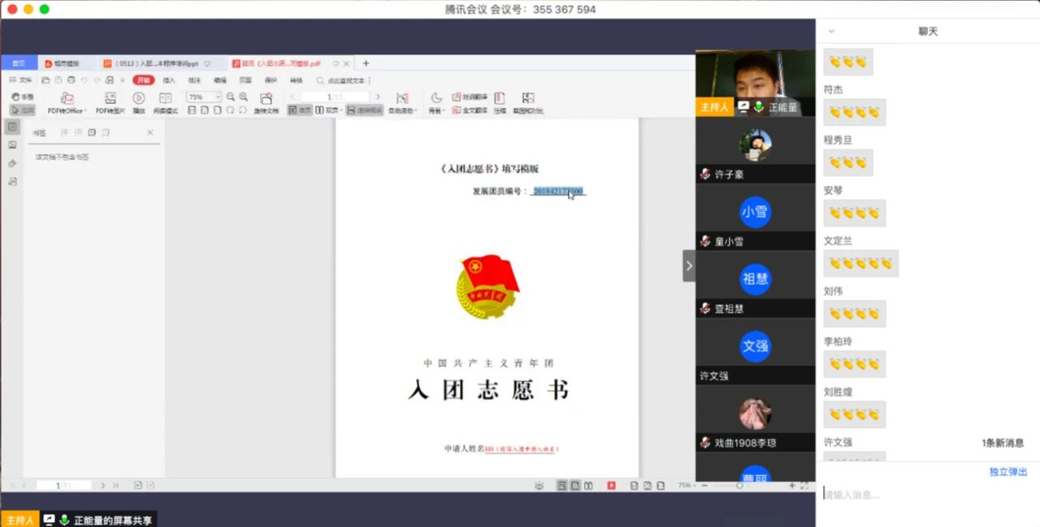The width and height of the screenshot is (1040, 527).
Task: Collapse the chat panel with top chevron
Action: 831,32
